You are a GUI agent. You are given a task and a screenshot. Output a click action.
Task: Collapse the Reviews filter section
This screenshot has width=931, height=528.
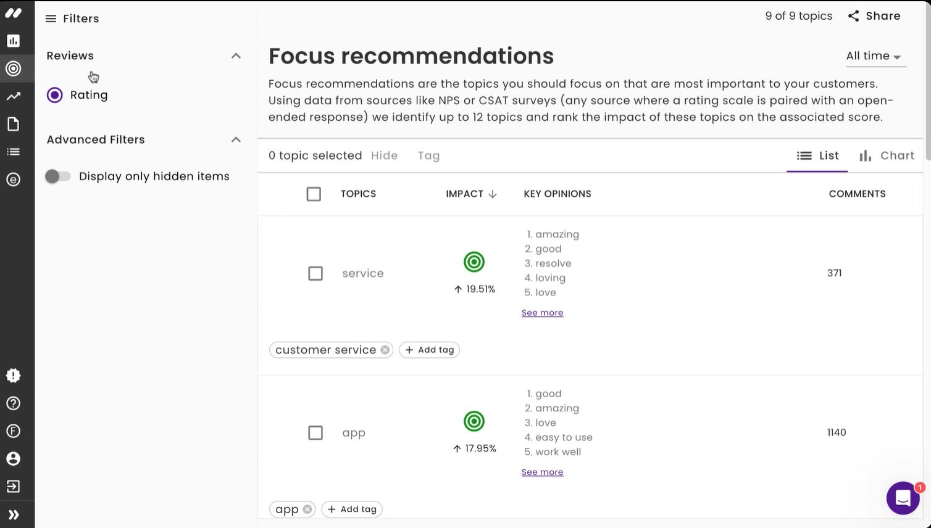coord(236,56)
